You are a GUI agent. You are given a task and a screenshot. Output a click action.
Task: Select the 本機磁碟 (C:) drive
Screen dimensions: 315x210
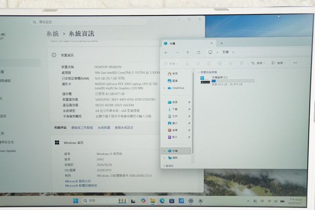227,81
